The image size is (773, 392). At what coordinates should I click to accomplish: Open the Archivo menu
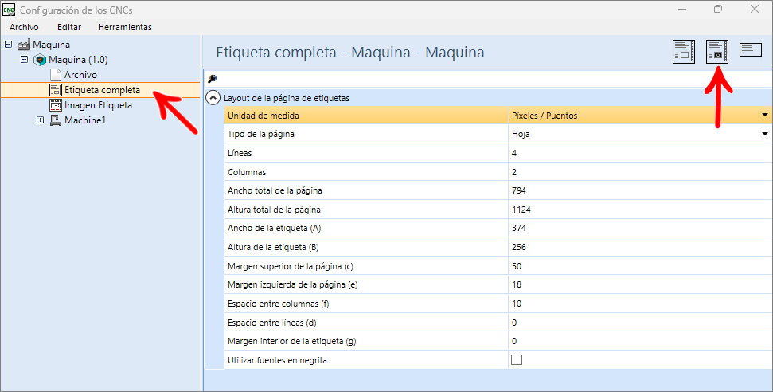tap(24, 27)
